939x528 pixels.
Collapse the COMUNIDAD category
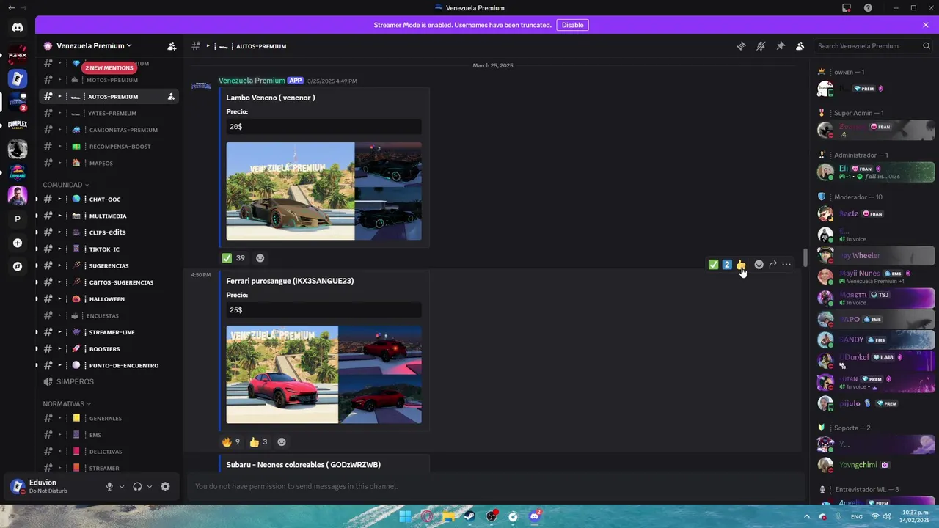65,185
